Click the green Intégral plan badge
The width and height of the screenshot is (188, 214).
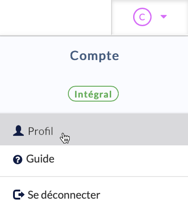tap(93, 94)
